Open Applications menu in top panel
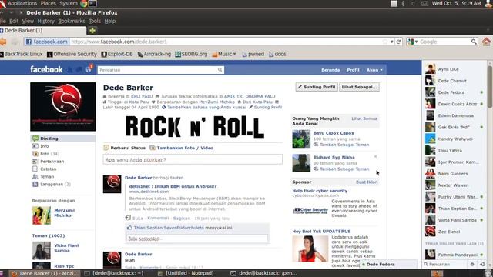493x277 pixels. pyautogui.click(x=22, y=3)
